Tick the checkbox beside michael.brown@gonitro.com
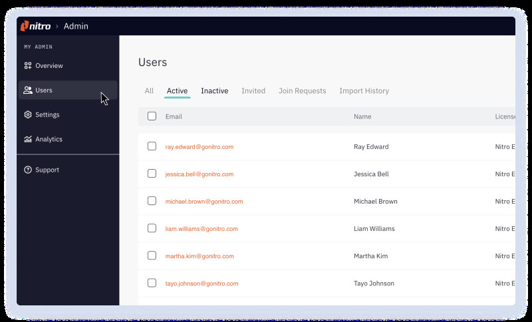Viewport: 532px width, 322px height. tap(152, 201)
